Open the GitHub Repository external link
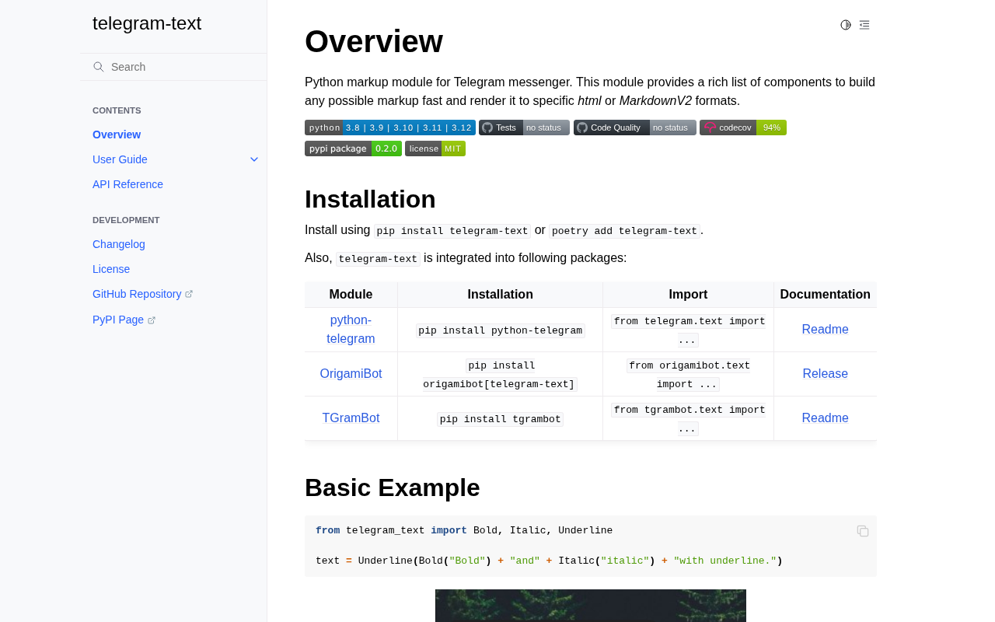Image resolution: width=995 pixels, height=622 pixels. 137,294
